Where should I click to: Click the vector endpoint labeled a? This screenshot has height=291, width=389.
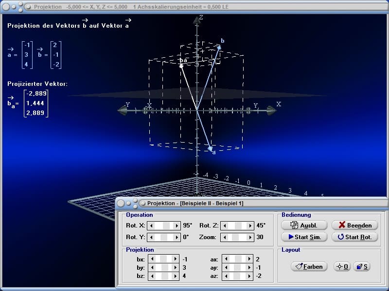(x=210, y=148)
